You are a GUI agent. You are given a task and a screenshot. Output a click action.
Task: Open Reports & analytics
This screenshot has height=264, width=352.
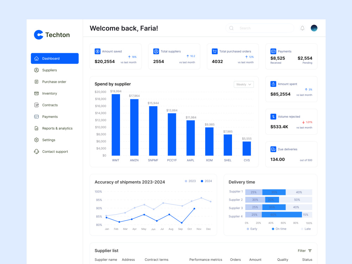coord(57,128)
